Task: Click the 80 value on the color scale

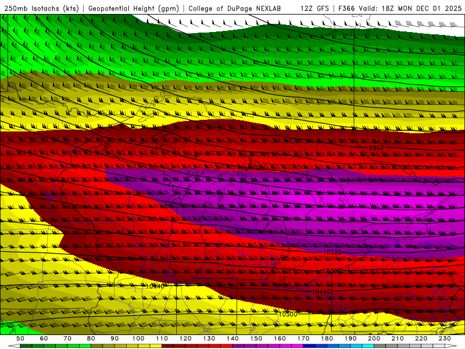Action: click(91, 339)
